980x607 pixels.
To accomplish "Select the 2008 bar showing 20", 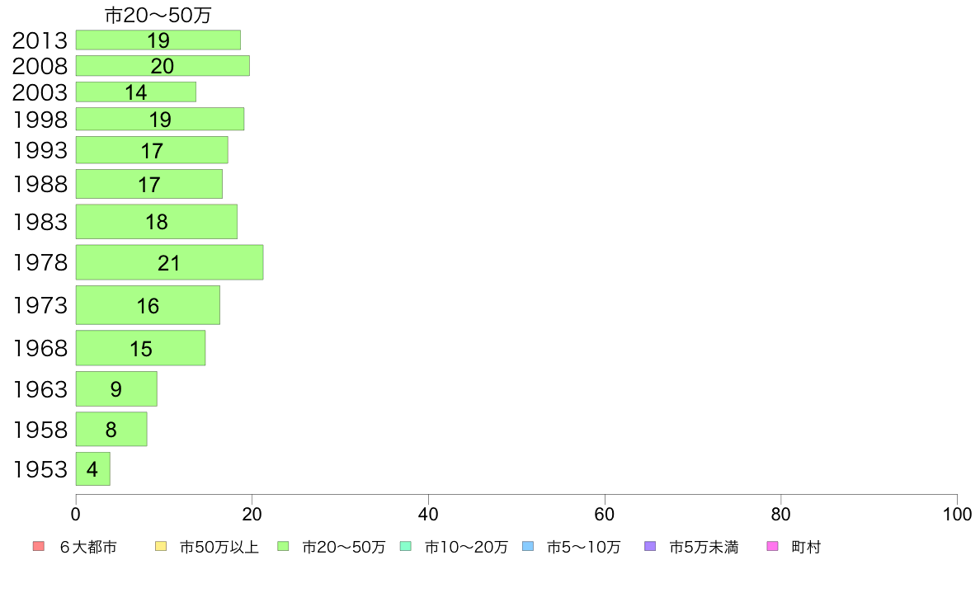I will [163, 66].
